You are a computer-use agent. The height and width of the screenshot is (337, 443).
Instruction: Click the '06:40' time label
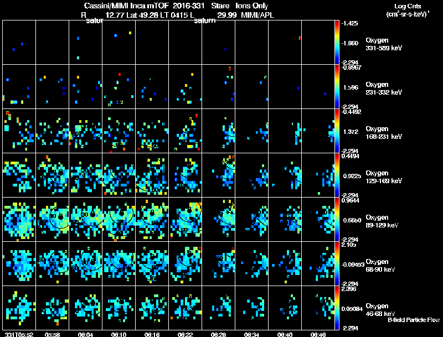pos(285,334)
